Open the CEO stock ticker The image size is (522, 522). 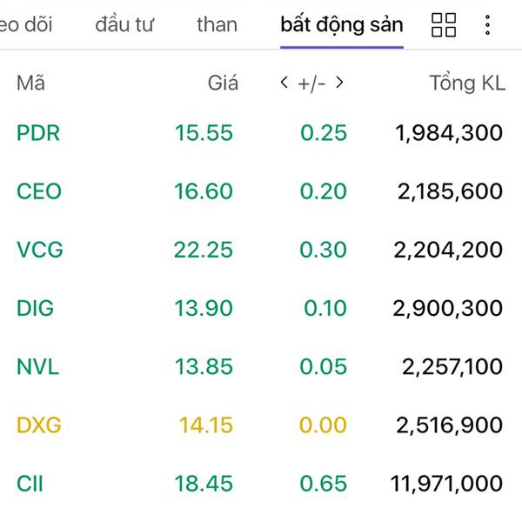point(39,191)
